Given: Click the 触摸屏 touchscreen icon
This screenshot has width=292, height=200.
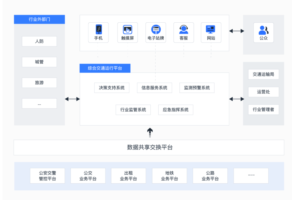Looking at the screenshot, I should tap(128, 29).
